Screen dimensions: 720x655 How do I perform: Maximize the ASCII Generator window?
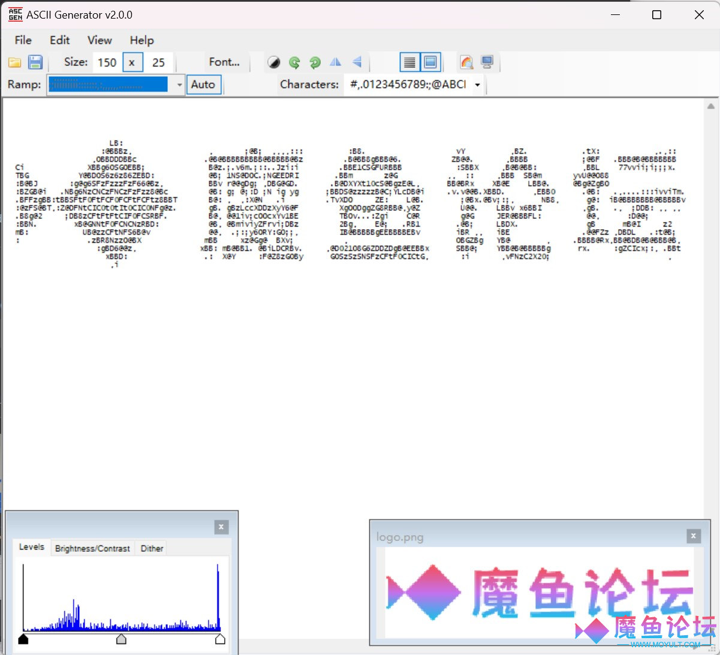657,15
